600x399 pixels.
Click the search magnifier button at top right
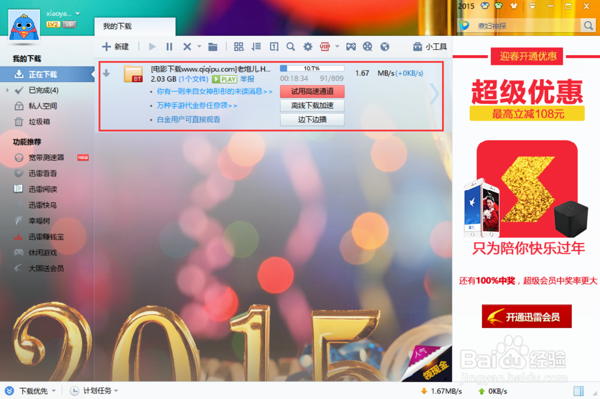click(588, 26)
